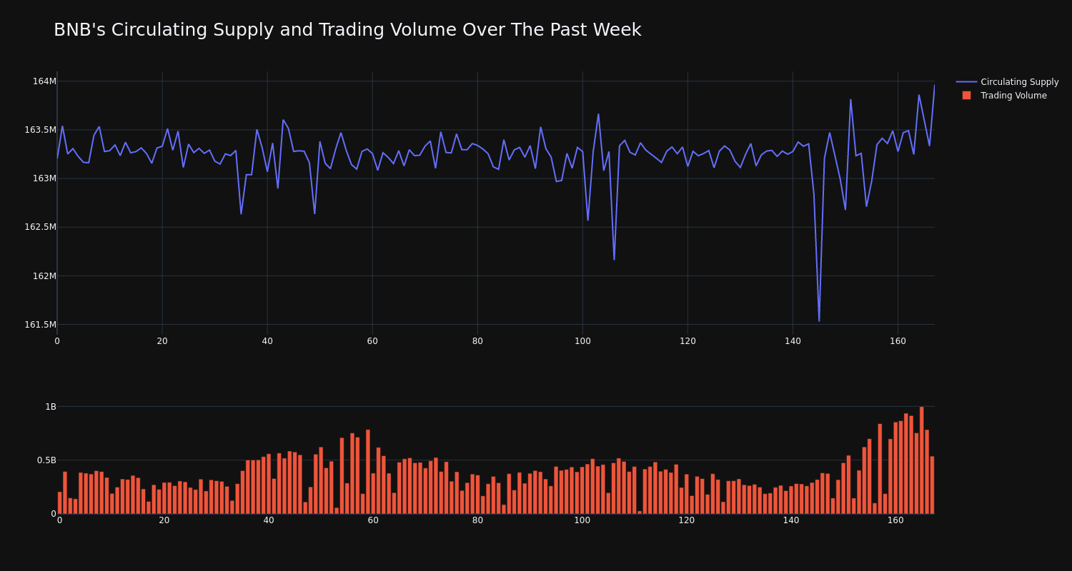Click the 162M label on the supply axis
This screenshot has height=571, width=1072.
[x=44, y=276]
